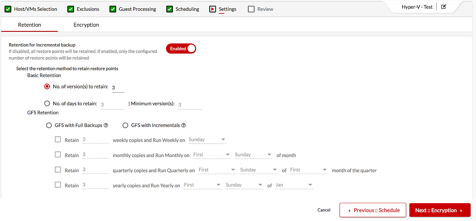Click Next :: Encryption button
The image size is (476, 221).
440,210
